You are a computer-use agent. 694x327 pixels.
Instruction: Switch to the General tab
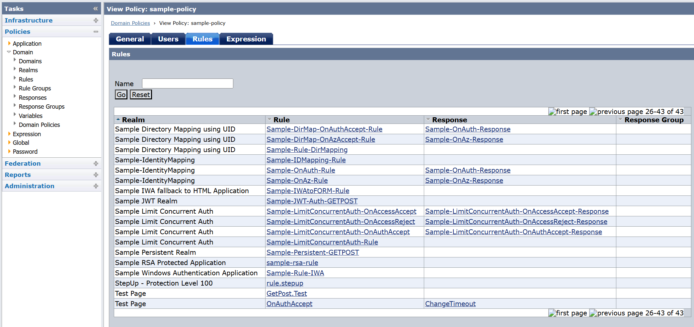pyautogui.click(x=130, y=39)
